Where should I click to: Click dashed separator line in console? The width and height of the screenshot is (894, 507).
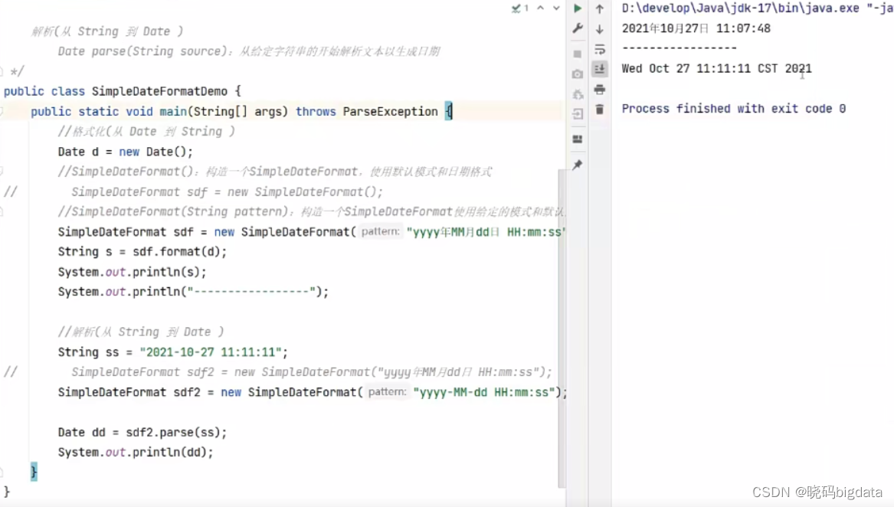pyautogui.click(x=679, y=48)
